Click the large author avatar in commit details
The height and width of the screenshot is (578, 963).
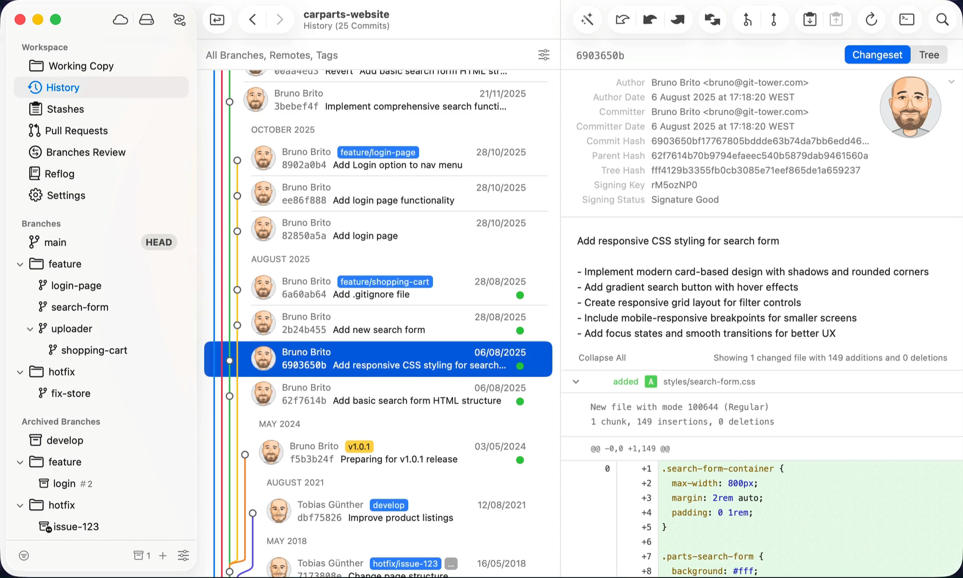910,107
